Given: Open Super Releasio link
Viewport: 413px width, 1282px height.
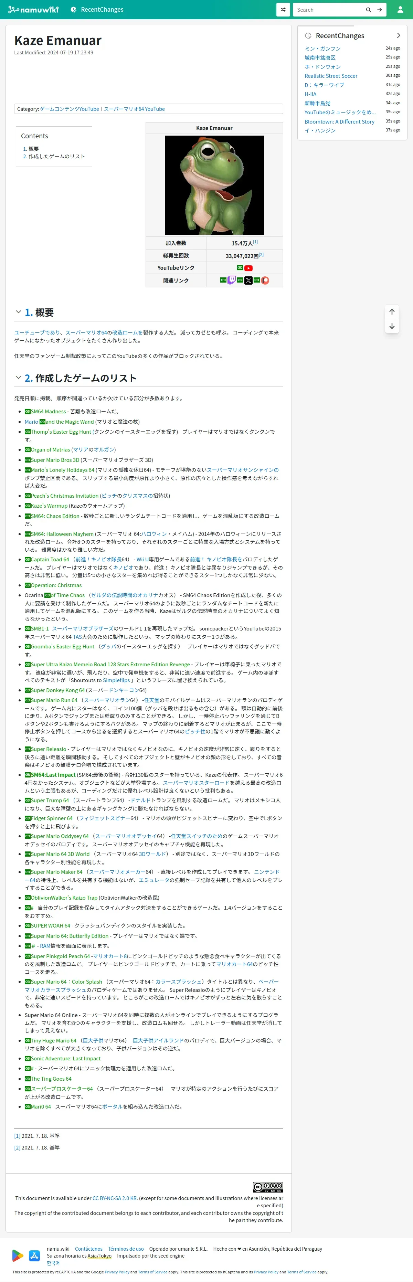Looking at the screenshot, I should point(45,750).
